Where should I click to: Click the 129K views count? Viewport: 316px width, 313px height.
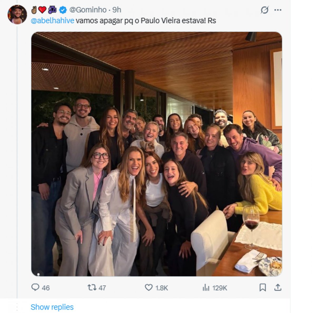(220, 288)
